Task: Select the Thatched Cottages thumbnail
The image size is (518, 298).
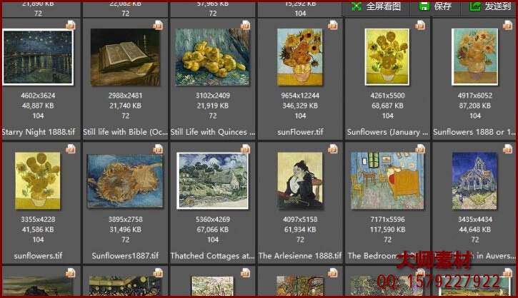Action: click(213, 180)
